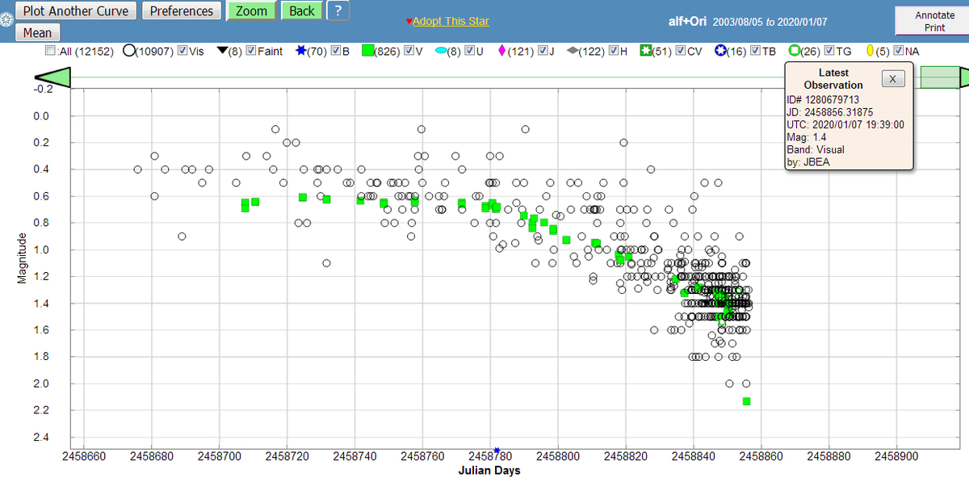Uncheck the NA band checkbox
This screenshot has width=969, height=486.
[x=899, y=52]
